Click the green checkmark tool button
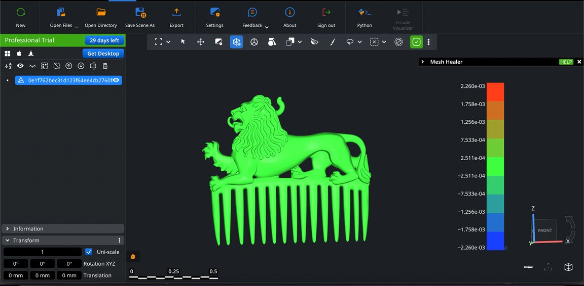Viewport: 584px width, 286px height. (x=416, y=42)
